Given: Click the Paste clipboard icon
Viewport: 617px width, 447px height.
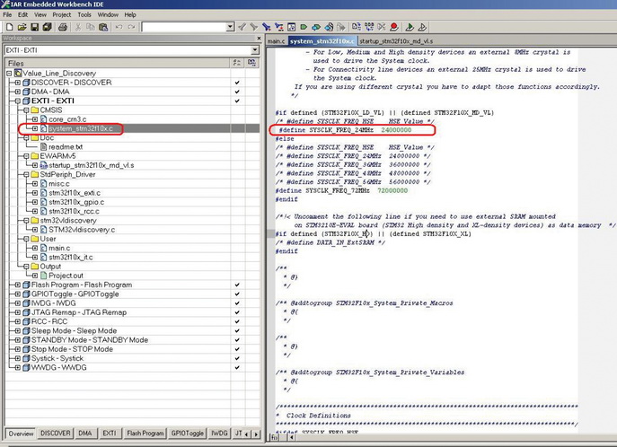Looking at the screenshot, I should click(x=103, y=27).
